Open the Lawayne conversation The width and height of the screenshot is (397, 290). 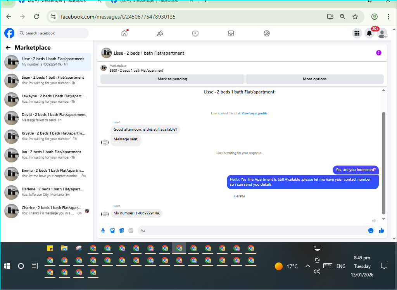tap(47, 99)
